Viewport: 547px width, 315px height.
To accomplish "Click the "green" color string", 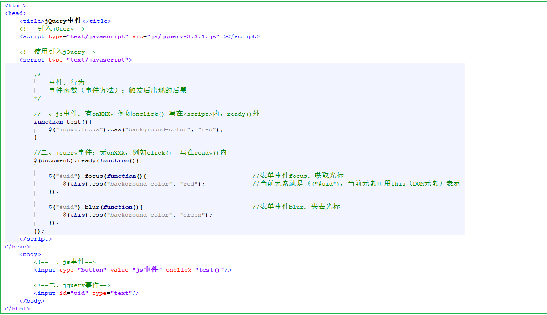I will coord(194,215).
